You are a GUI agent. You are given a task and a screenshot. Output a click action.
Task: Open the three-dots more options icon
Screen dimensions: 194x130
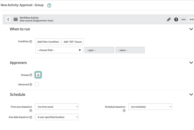tap(184, 19)
